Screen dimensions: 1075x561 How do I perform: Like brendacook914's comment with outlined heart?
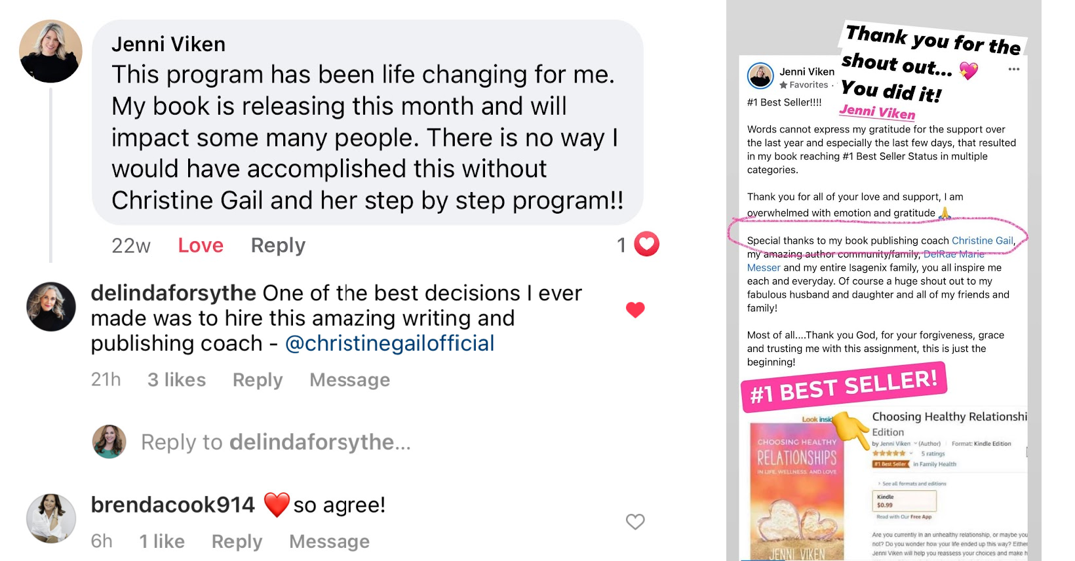pyautogui.click(x=635, y=522)
